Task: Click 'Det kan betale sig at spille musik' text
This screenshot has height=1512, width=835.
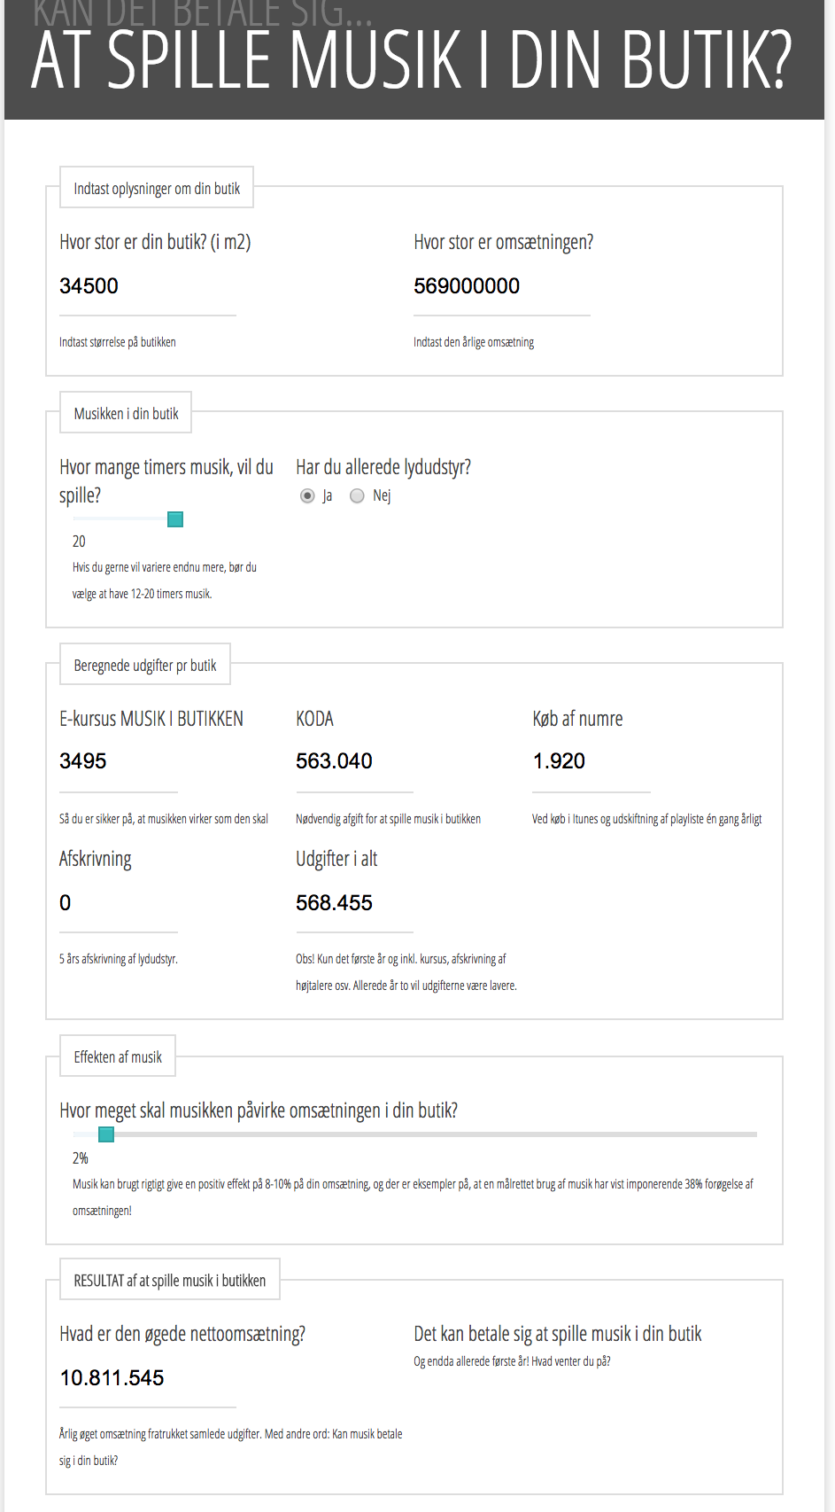Action: coord(558,1334)
